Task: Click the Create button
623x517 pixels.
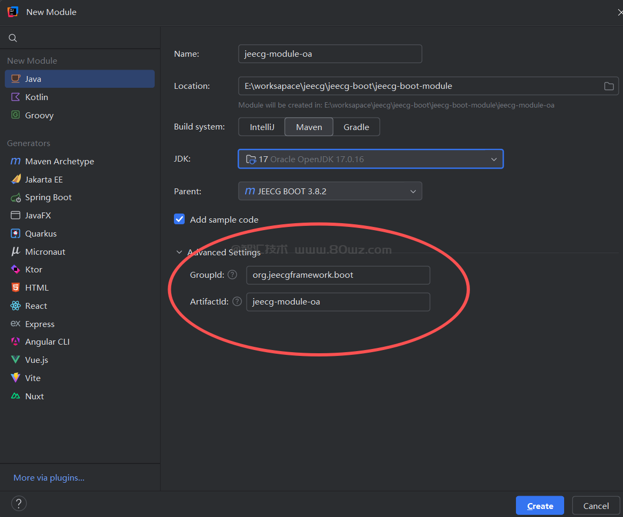Action: coord(540,505)
